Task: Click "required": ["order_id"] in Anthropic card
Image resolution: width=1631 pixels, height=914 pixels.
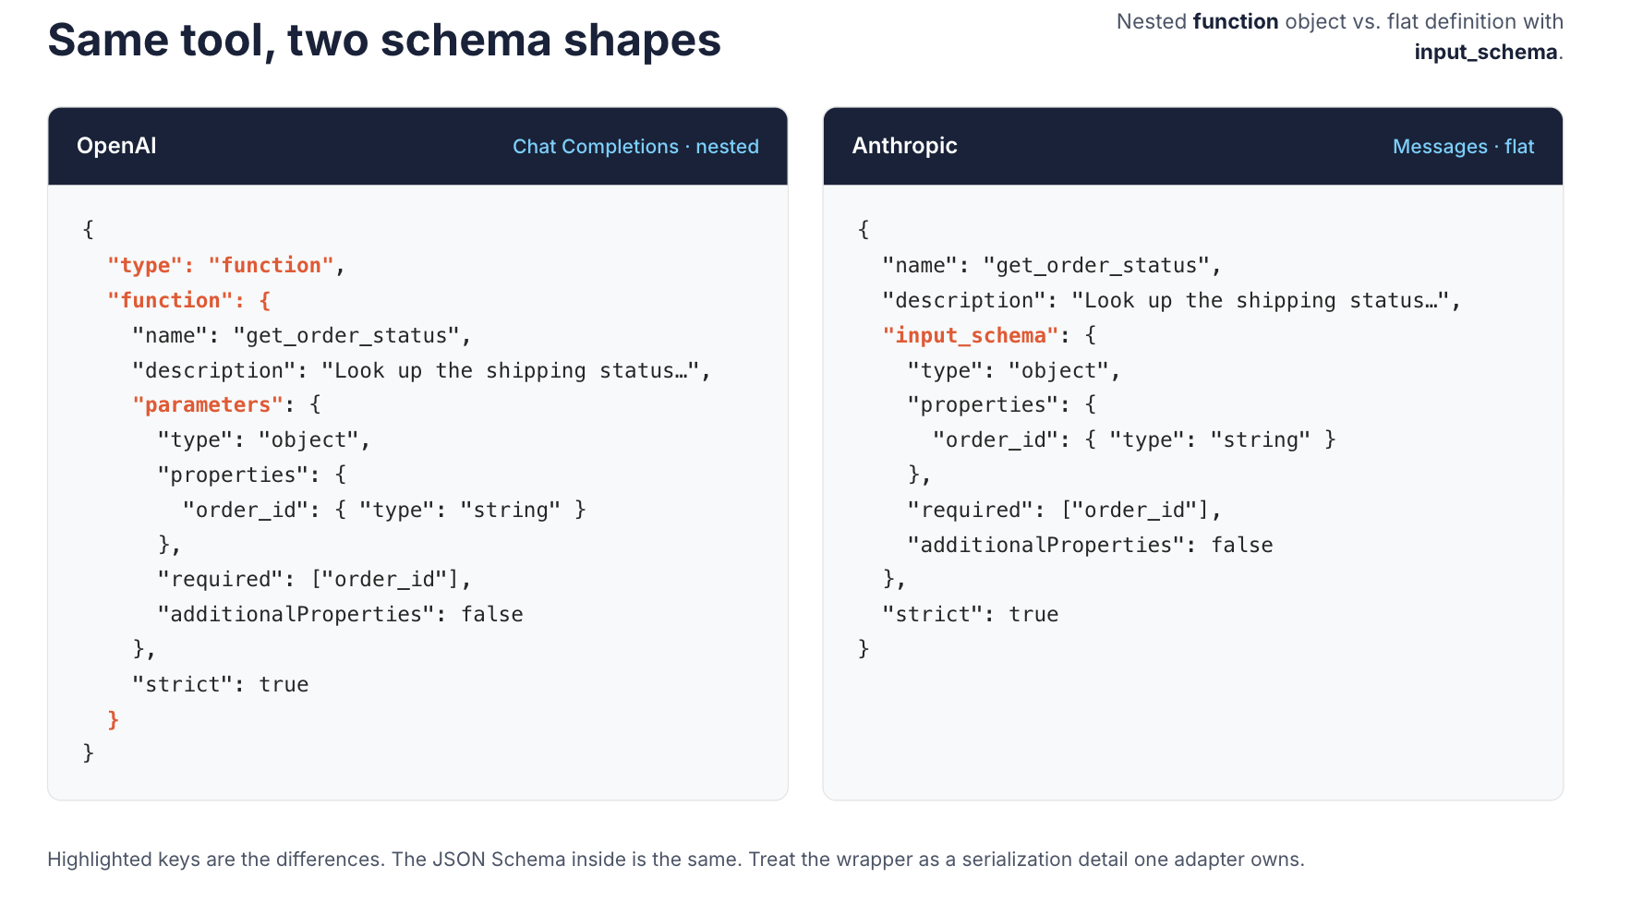Action: coord(1065,511)
